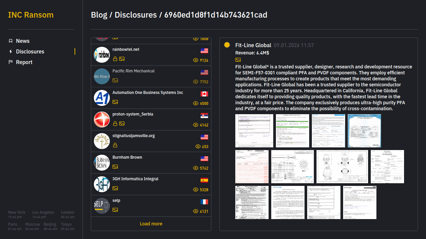
Task: Click the Fit-Line Global title
Action: click(253, 45)
